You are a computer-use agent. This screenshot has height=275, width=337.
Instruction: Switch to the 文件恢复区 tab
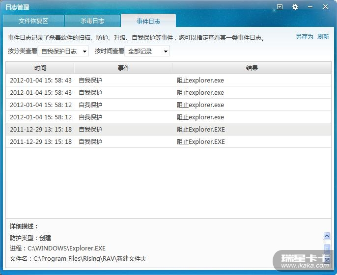[x=33, y=21]
